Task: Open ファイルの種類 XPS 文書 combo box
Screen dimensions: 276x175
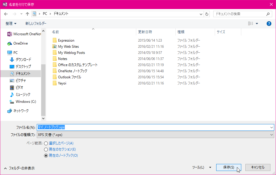Action: pos(156,135)
